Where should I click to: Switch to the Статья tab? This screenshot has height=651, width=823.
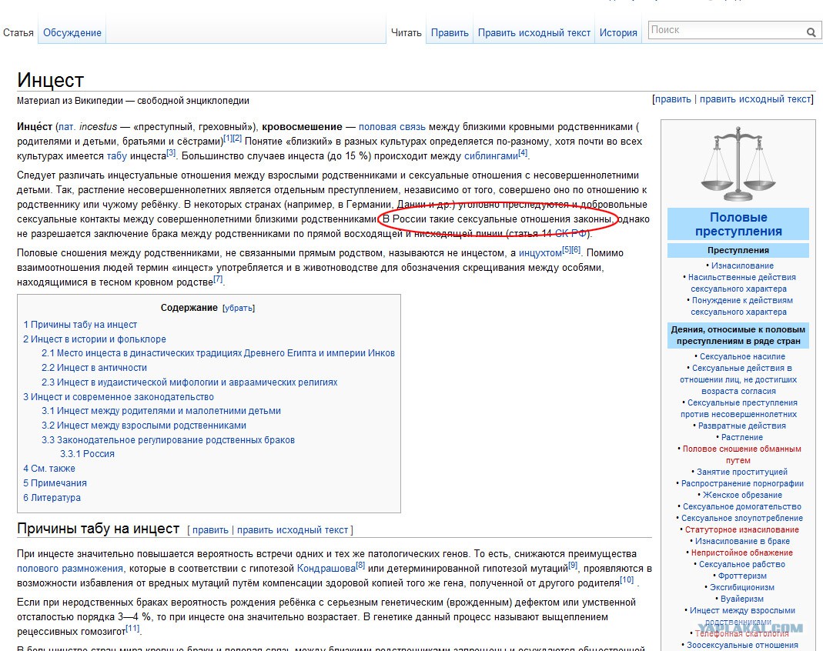18,33
